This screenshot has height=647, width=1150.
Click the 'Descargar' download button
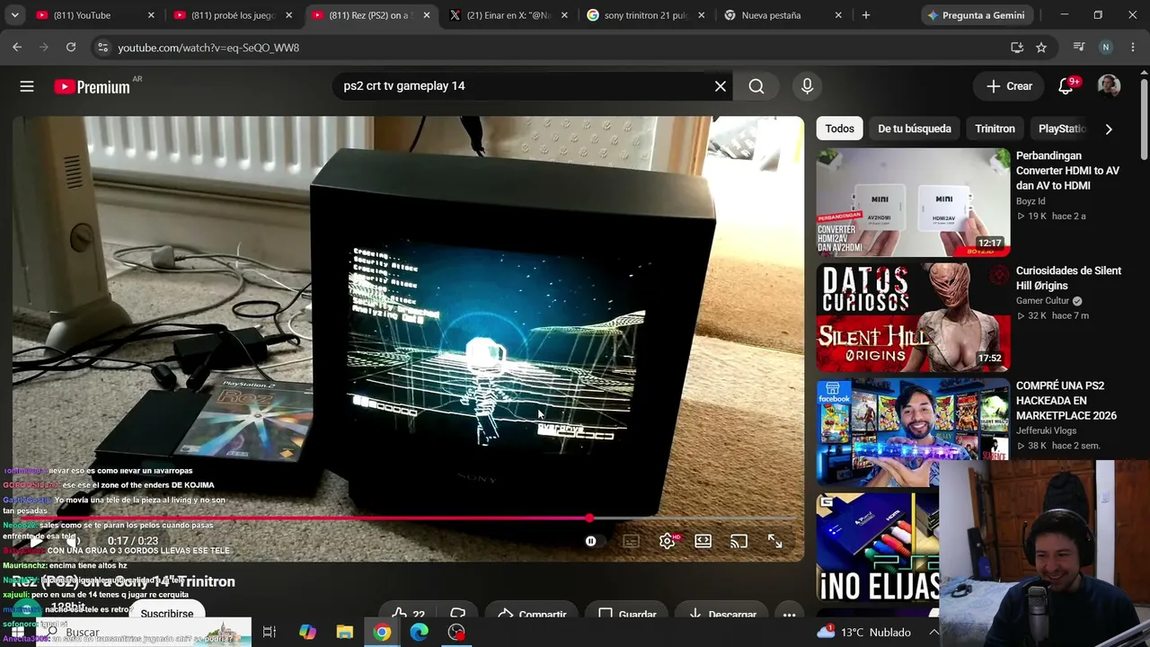[x=723, y=615]
